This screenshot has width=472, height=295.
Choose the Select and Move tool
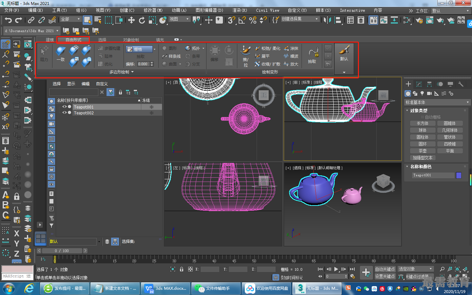coord(131,20)
